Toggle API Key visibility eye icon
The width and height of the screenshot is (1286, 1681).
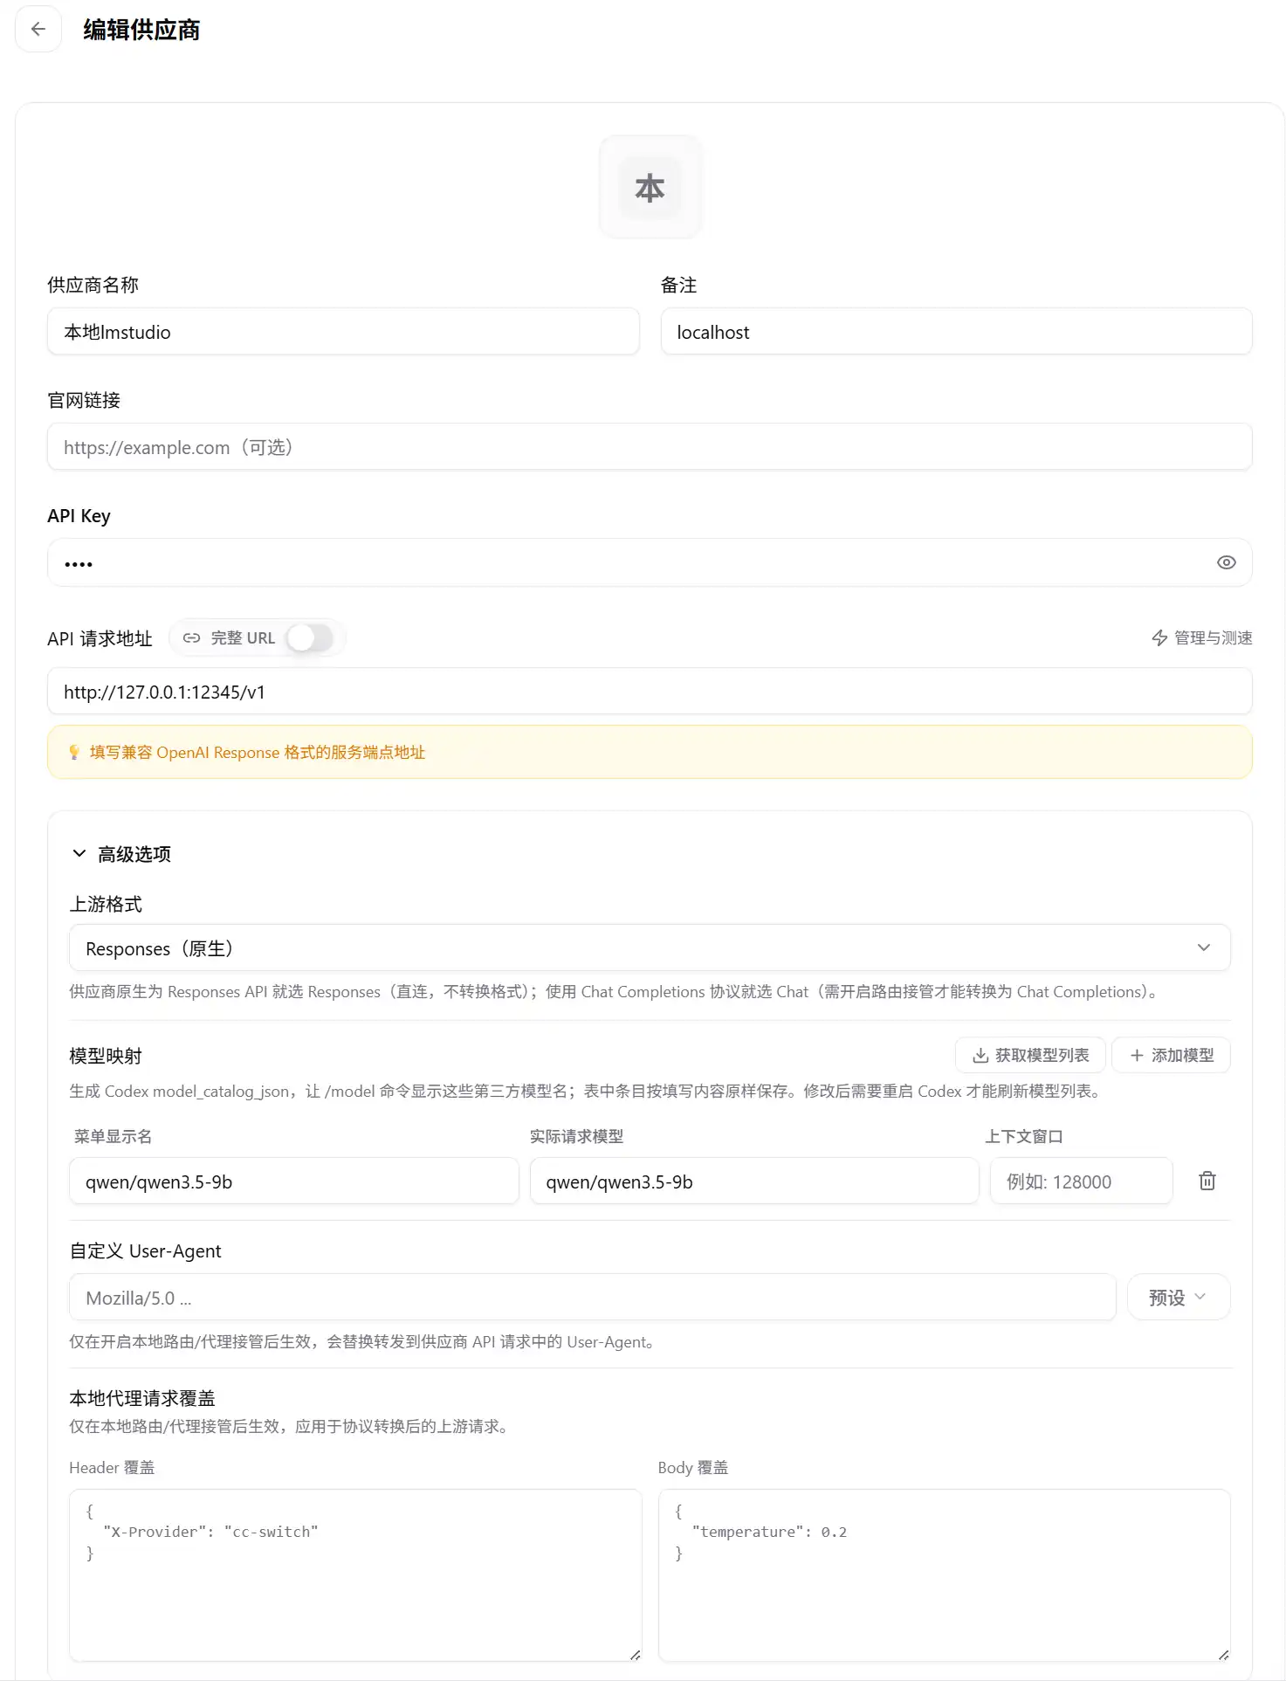(1226, 562)
